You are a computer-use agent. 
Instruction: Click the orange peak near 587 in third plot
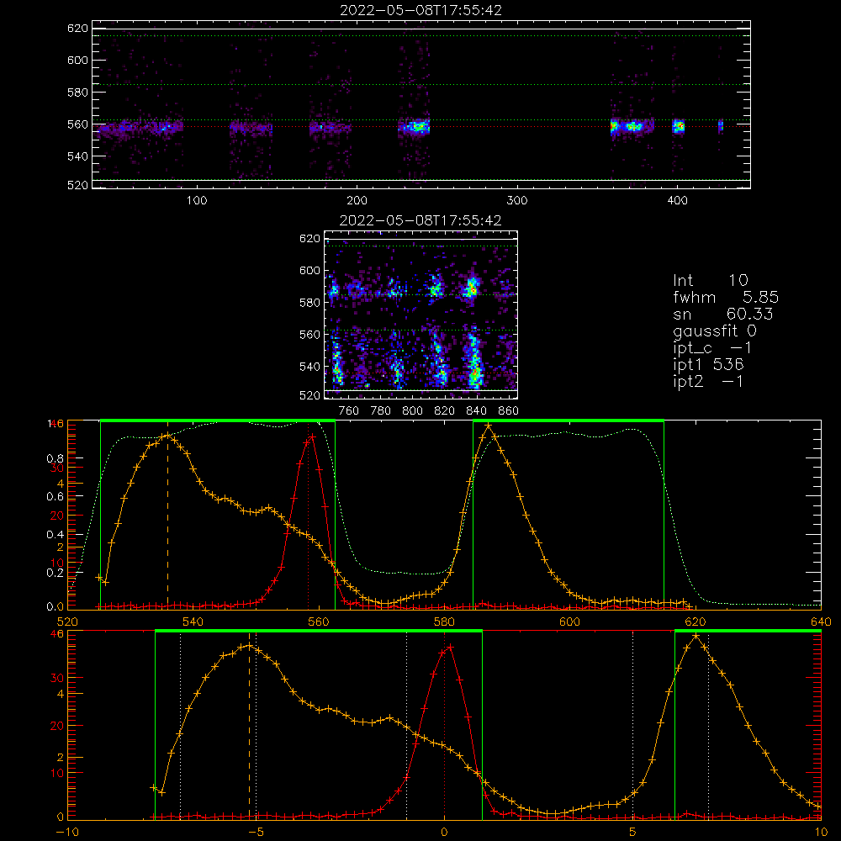click(488, 426)
